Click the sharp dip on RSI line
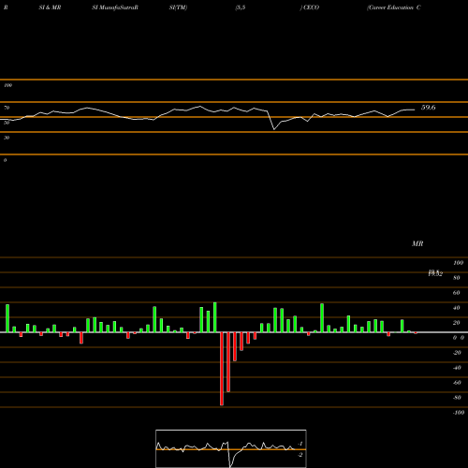The width and height of the screenshot is (468, 468). tap(274, 129)
